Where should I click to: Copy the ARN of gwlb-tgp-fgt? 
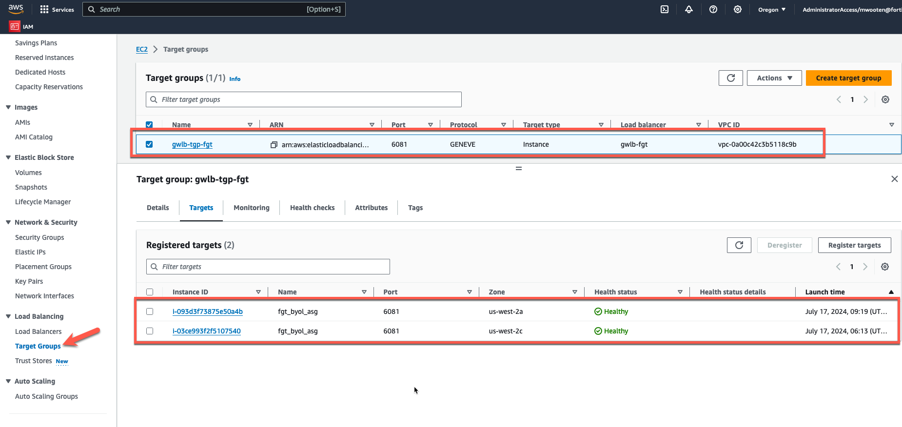click(x=274, y=145)
